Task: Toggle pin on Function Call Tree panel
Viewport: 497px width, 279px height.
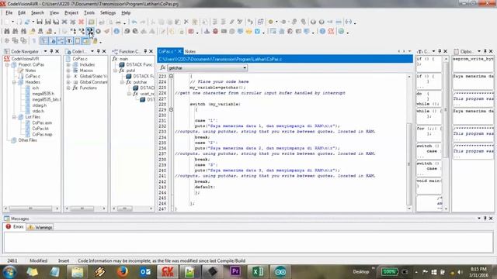Action: 145,51
